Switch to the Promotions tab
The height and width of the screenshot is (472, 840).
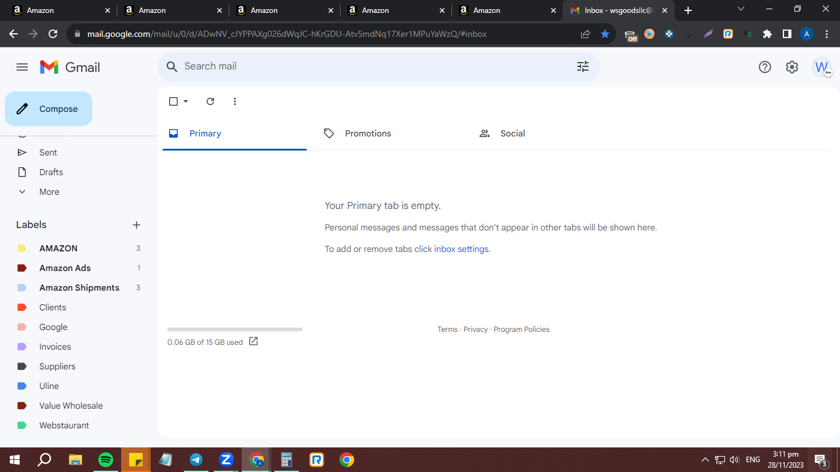pyautogui.click(x=389, y=133)
